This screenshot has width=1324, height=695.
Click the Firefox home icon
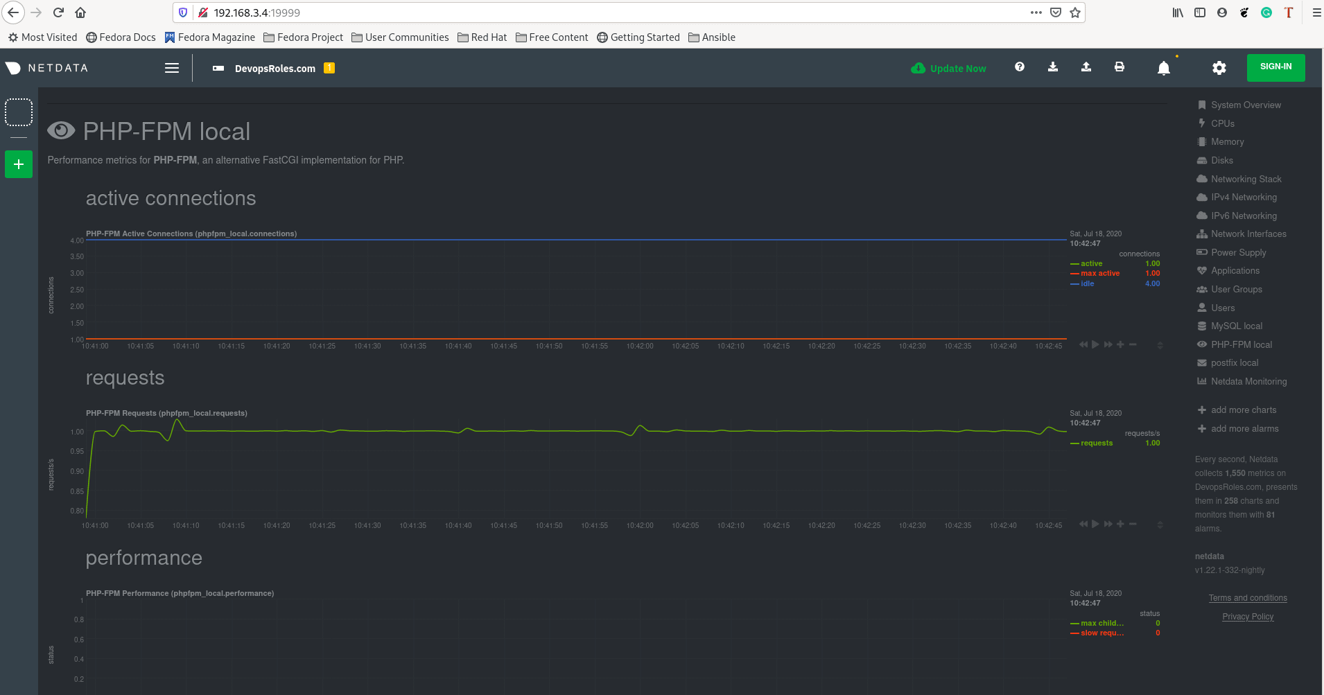point(80,12)
